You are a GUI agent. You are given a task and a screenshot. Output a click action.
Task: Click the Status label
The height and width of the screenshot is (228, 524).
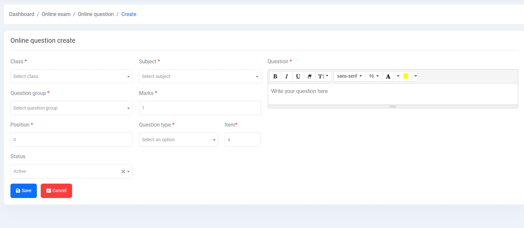tap(18, 156)
